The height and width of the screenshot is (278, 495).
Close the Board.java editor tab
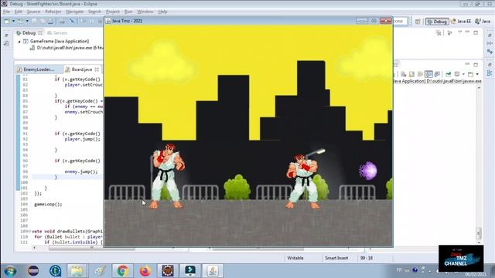(x=97, y=69)
